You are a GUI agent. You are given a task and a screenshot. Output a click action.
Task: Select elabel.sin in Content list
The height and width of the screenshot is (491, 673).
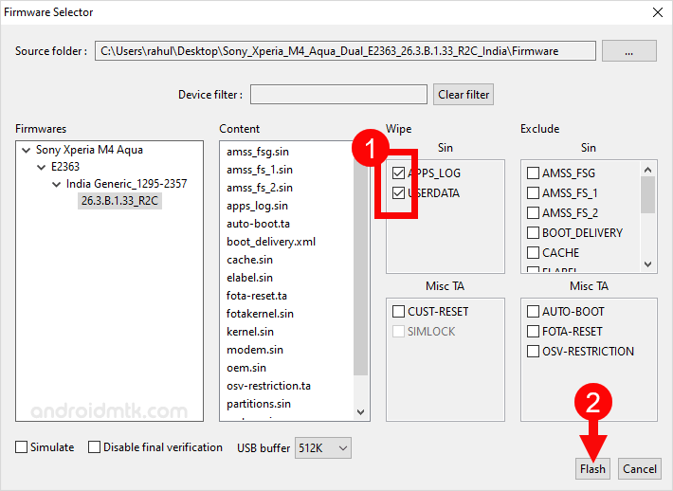coord(249,278)
